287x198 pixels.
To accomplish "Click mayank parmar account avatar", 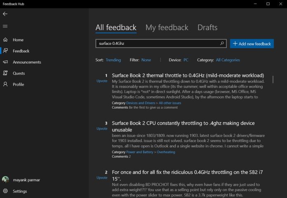I will pos(5,179).
